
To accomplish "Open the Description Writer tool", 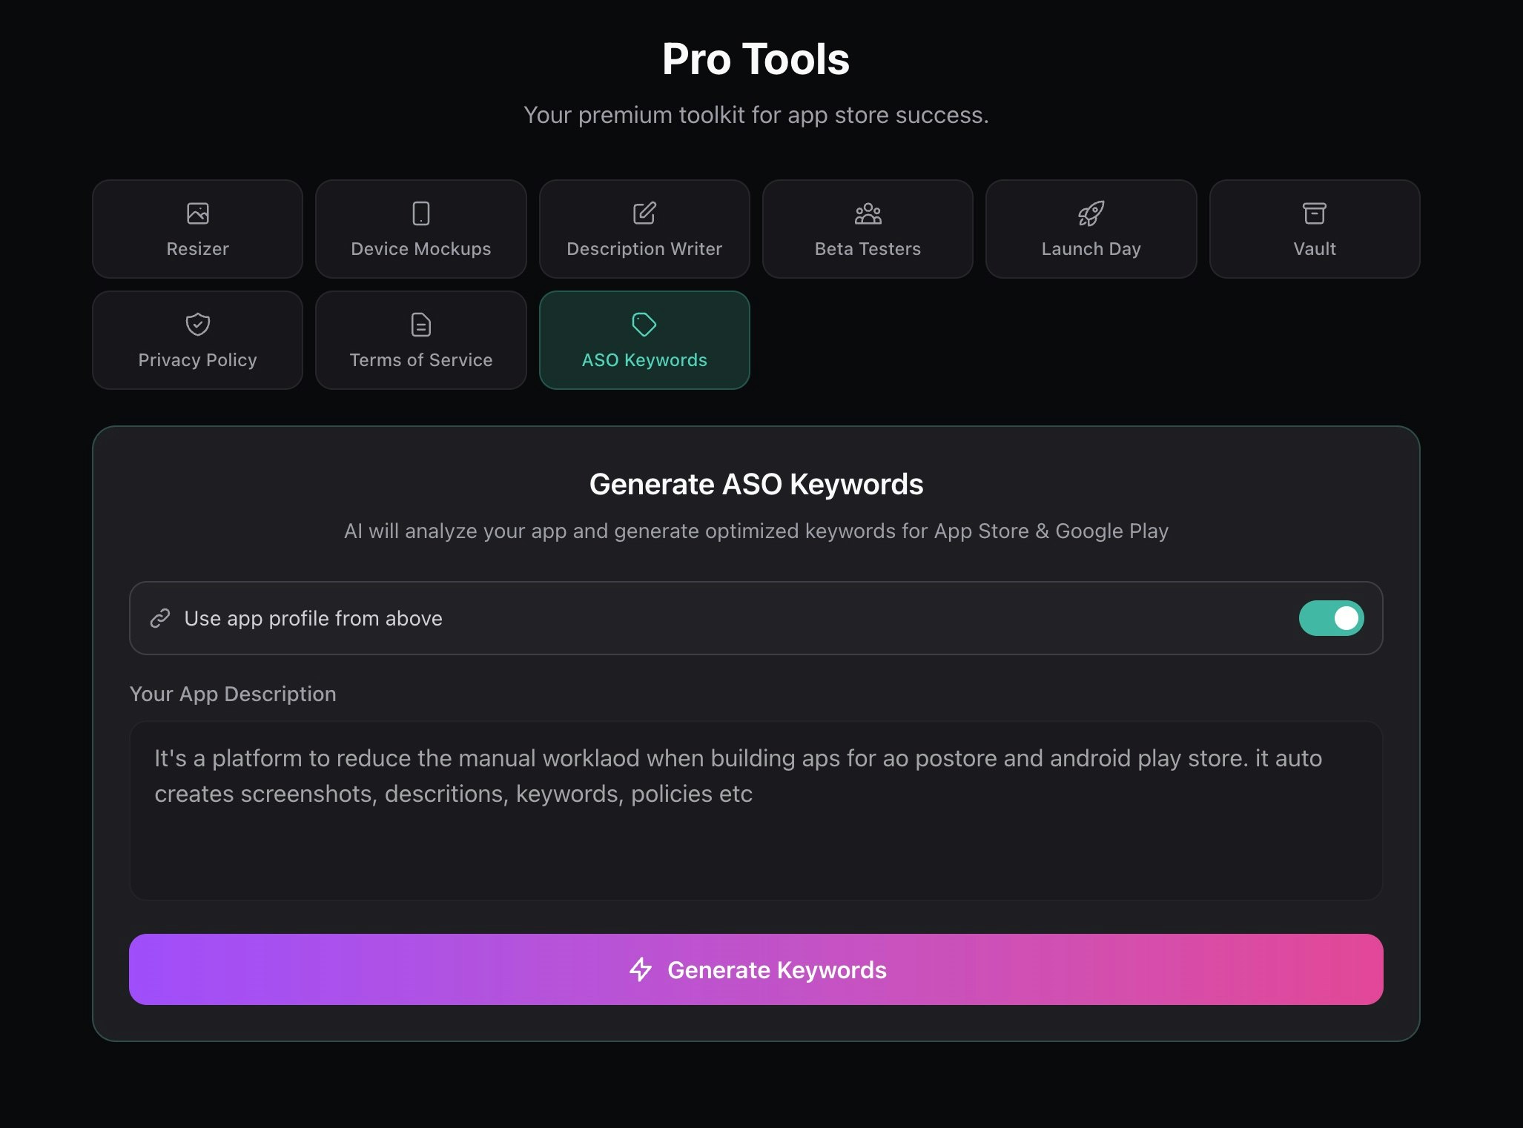I will (644, 228).
